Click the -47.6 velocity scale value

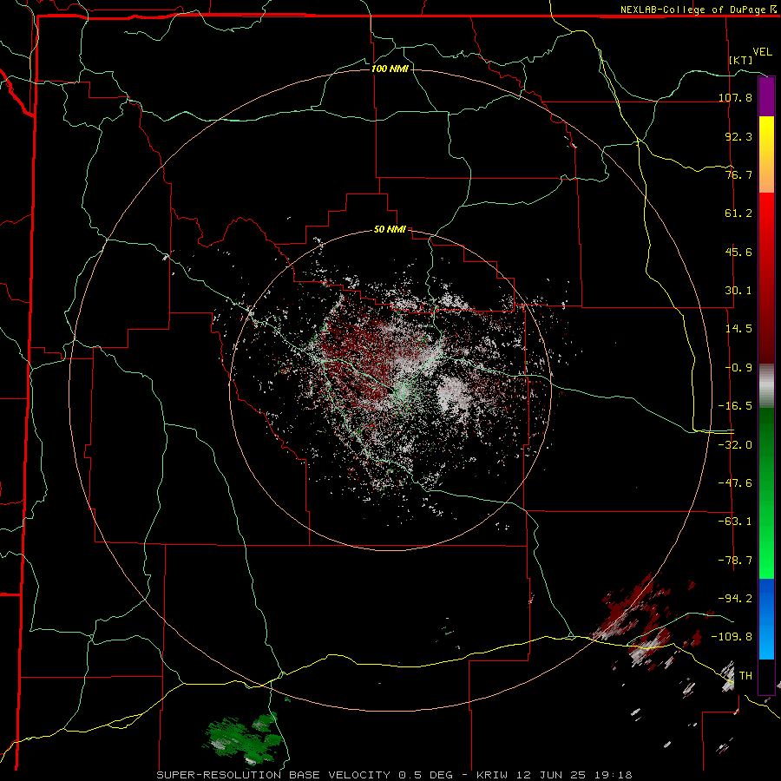point(735,483)
